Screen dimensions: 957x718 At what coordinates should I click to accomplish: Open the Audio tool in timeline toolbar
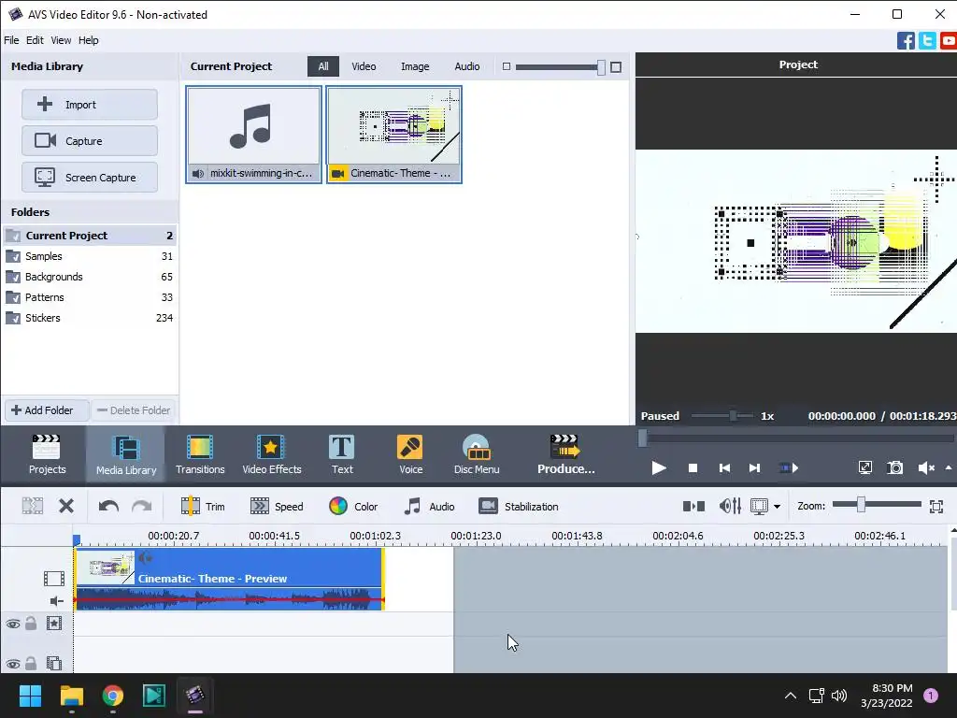point(429,506)
